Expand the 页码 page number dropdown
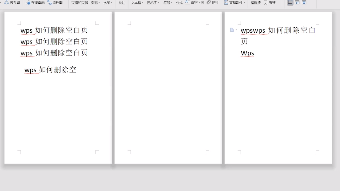This screenshot has height=191, width=340. coord(95,3)
